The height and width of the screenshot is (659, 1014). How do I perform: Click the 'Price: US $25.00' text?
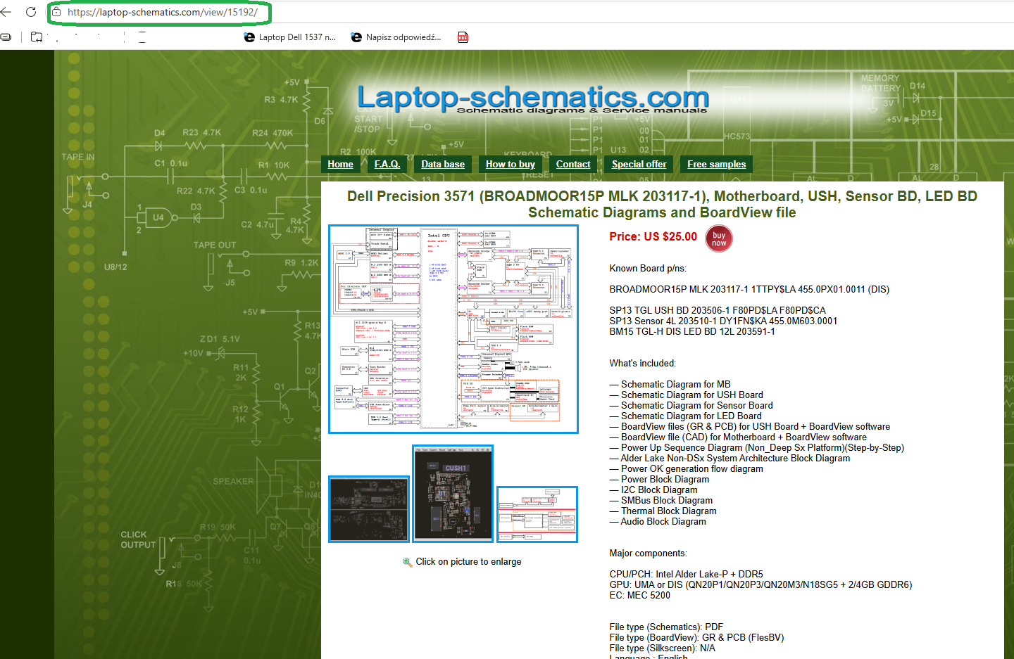click(x=653, y=237)
